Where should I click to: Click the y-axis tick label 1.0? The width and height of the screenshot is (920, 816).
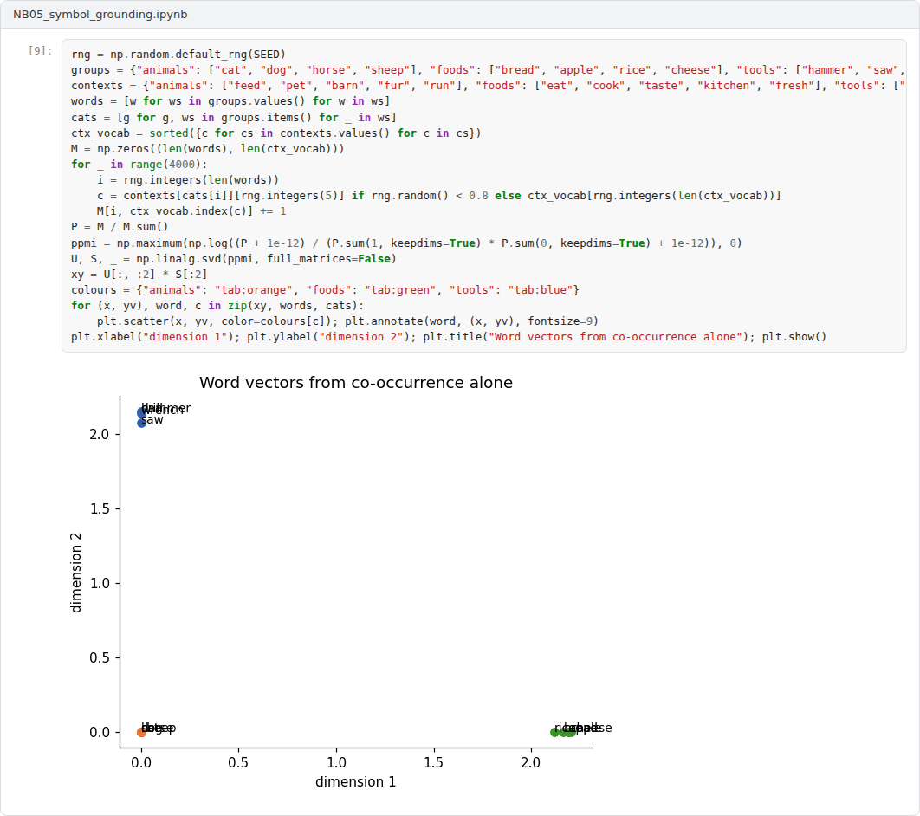(99, 583)
